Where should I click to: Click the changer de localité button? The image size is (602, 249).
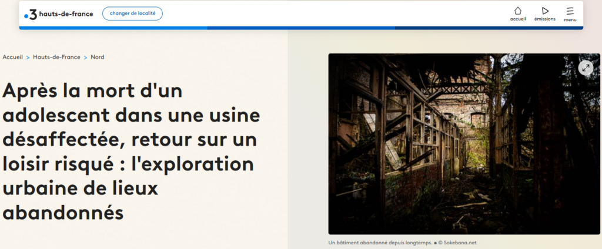point(132,14)
